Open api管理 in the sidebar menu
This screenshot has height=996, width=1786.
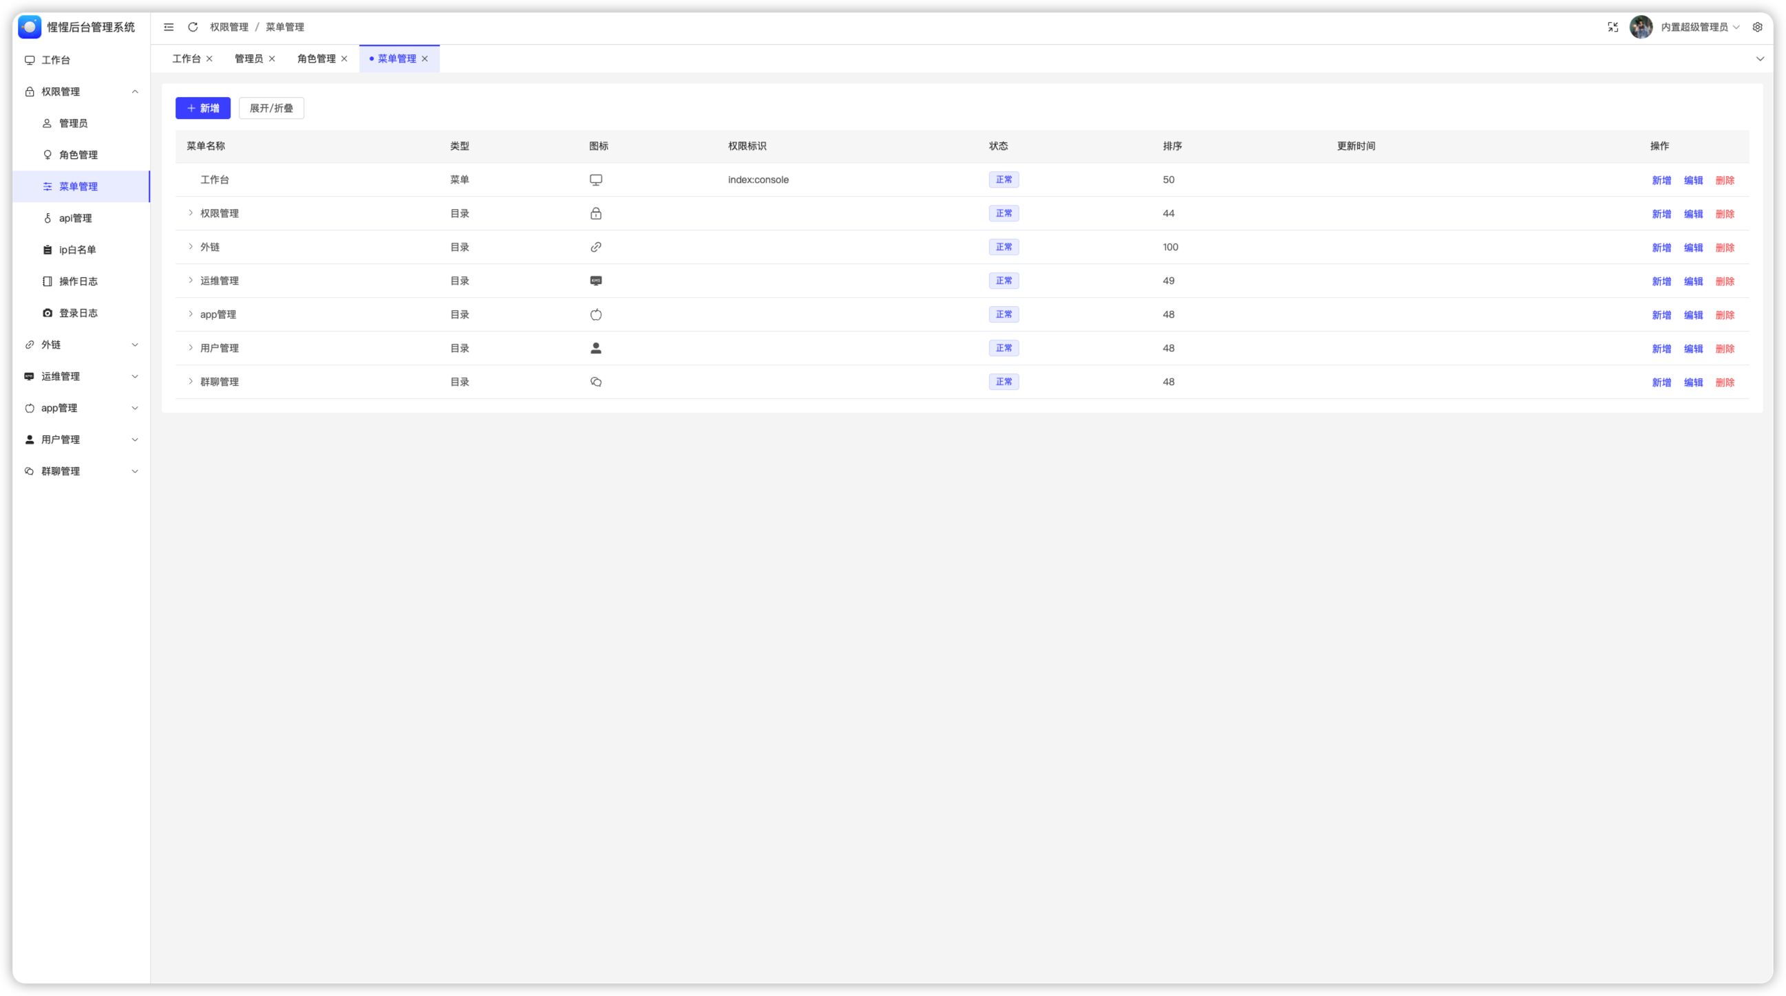(76, 218)
